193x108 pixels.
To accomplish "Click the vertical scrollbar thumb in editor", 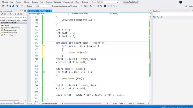I will (150, 64).
